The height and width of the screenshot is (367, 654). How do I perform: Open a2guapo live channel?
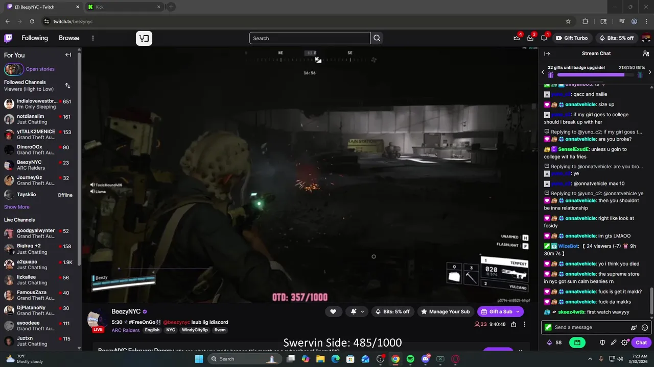click(38, 265)
